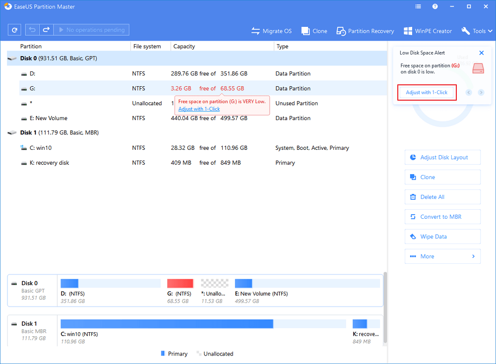Screen dimensions: 496x364
Task: Click the help question mark icon
Action: click(x=435, y=7)
